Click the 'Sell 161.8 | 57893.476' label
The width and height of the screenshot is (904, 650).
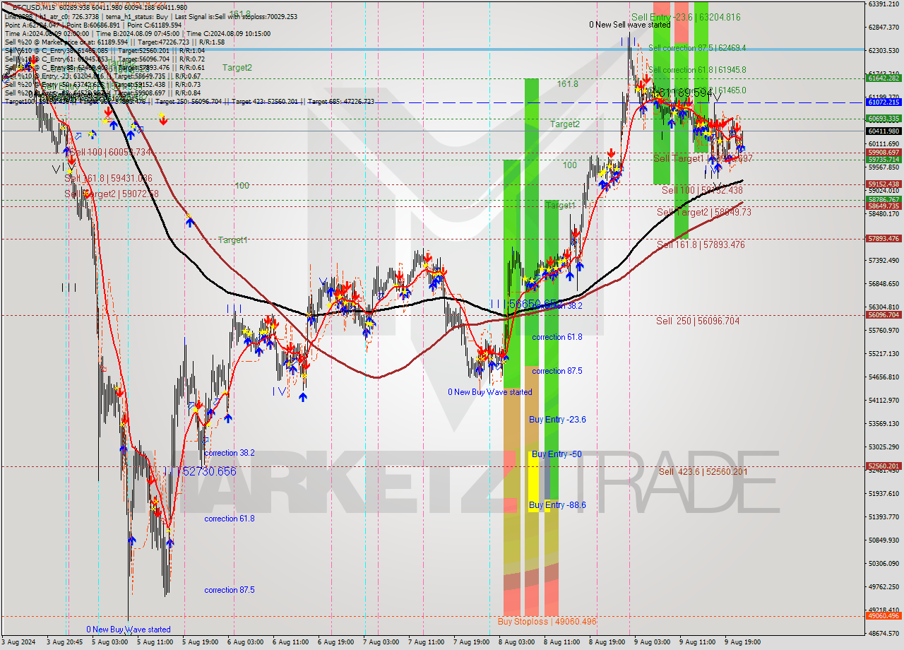click(x=701, y=245)
